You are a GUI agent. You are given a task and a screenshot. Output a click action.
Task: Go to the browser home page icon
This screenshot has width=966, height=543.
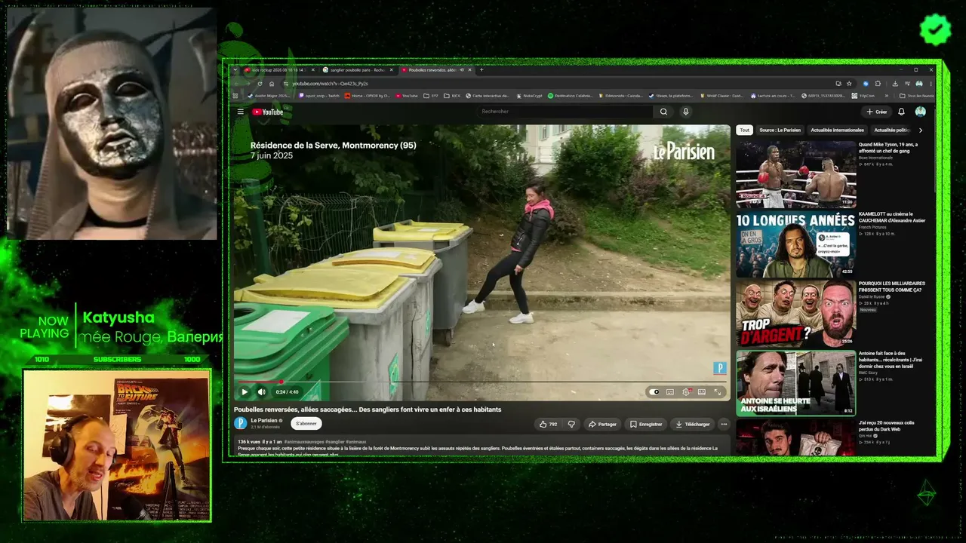click(272, 83)
